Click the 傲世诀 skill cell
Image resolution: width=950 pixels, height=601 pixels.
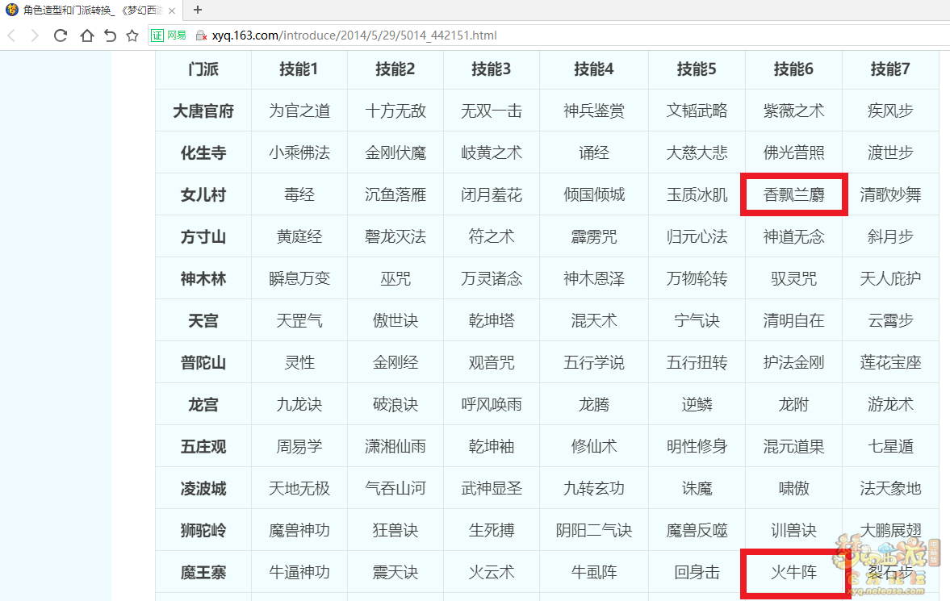click(395, 320)
